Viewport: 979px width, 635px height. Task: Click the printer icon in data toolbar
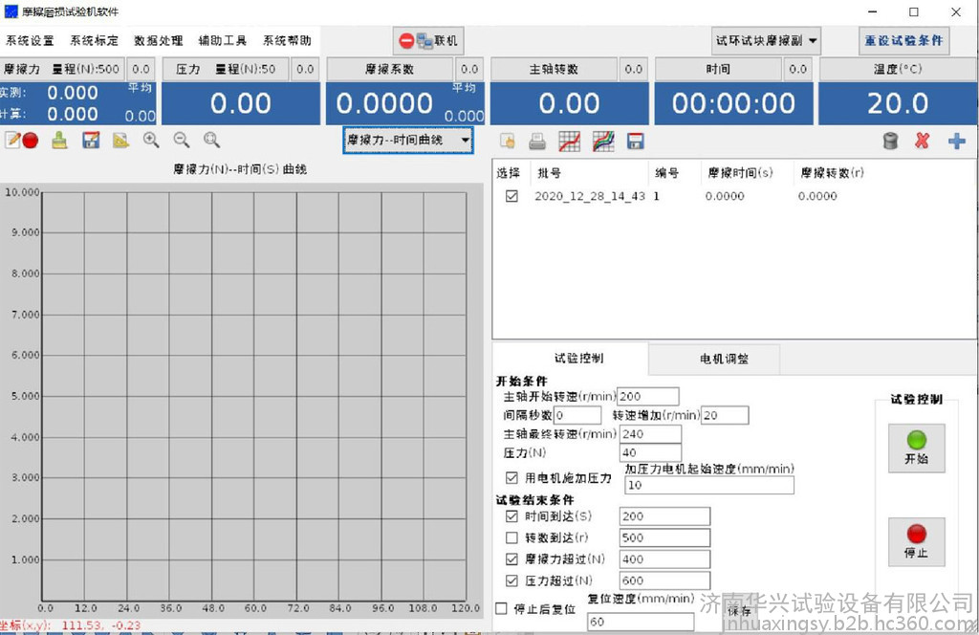point(538,142)
